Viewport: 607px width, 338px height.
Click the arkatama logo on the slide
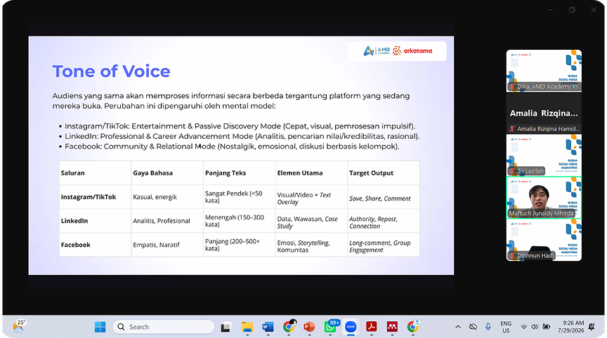click(412, 51)
